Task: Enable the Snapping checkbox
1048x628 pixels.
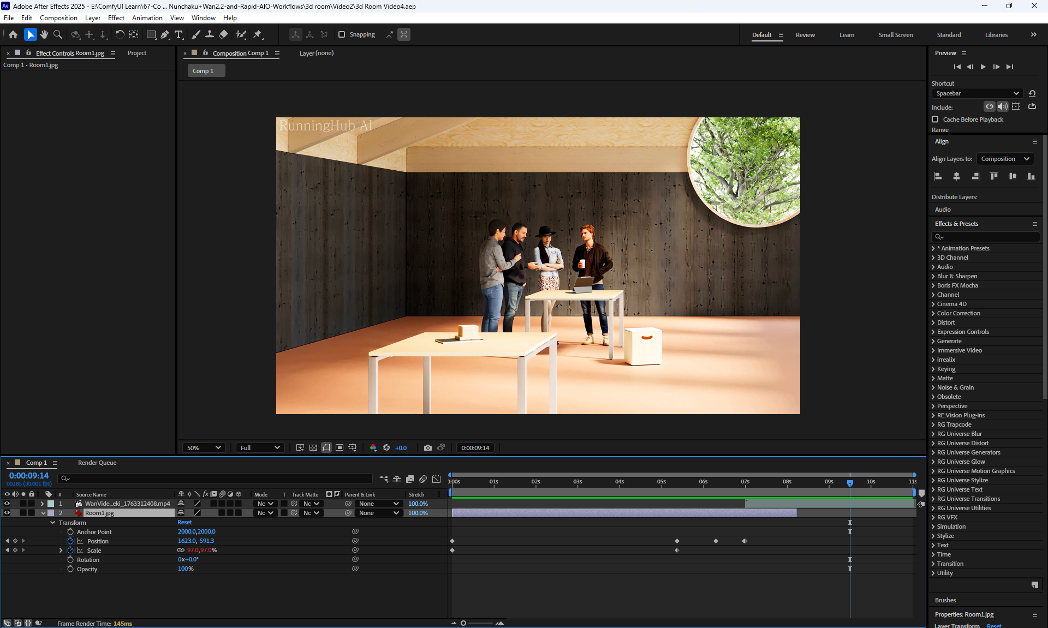Action: (x=342, y=34)
